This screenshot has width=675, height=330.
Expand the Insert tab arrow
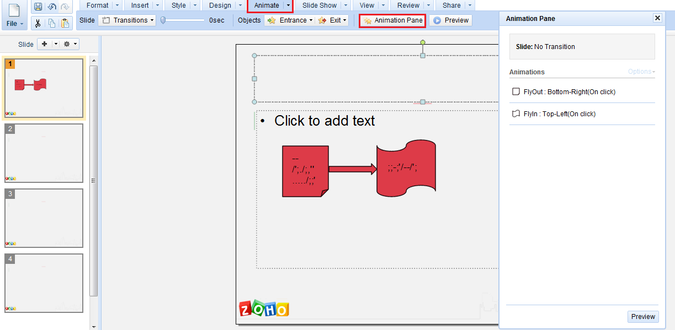(157, 6)
